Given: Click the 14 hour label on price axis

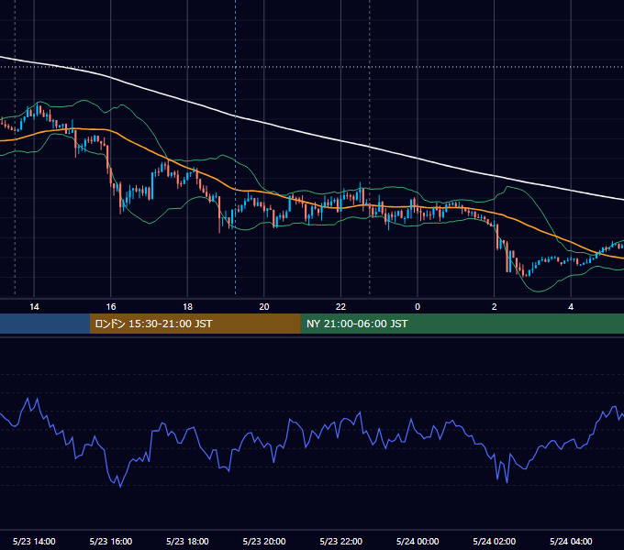Looking at the screenshot, I should [x=34, y=307].
